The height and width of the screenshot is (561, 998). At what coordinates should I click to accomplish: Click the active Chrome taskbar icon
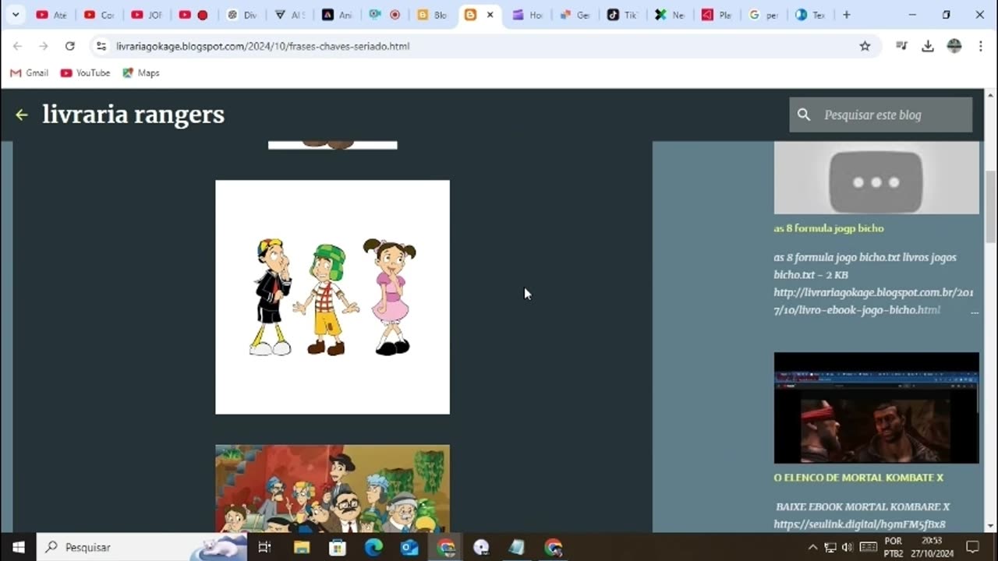(446, 547)
